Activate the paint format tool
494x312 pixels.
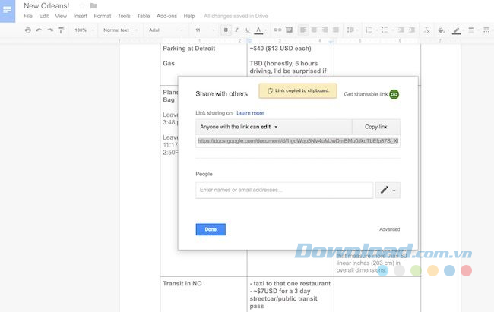(61, 30)
